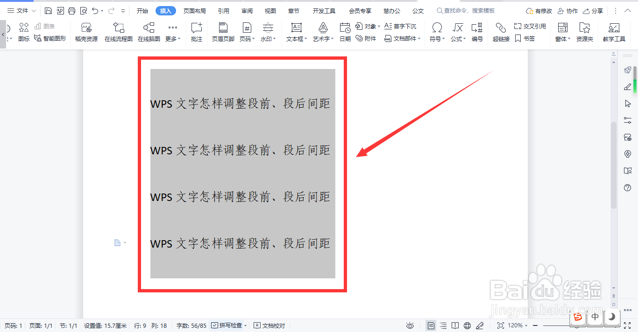
Task: Click 有修改 cloud status button
Action: tap(539, 11)
